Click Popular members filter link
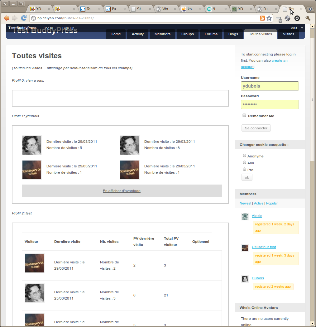Screen dimensions: 316x327 click(272, 203)
